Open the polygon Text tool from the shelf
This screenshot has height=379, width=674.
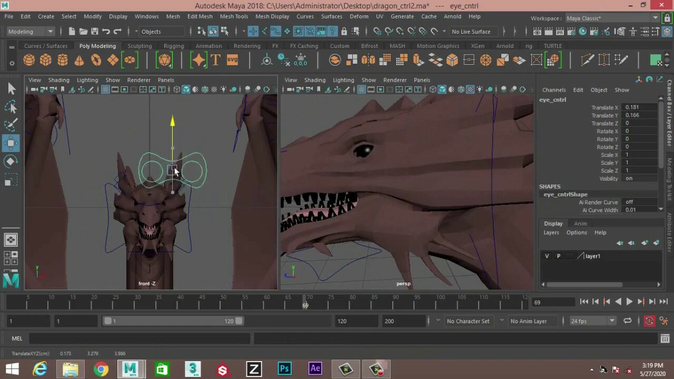pyautogui.click(x=215, y=59)
